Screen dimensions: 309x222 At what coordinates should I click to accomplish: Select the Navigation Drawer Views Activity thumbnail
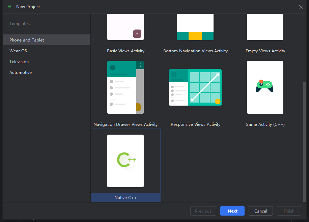[x=125, y=87]
